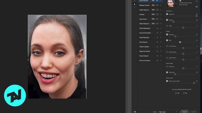Uncheck the Feathering checkbox
202x113 pixels.
point(167,73)
